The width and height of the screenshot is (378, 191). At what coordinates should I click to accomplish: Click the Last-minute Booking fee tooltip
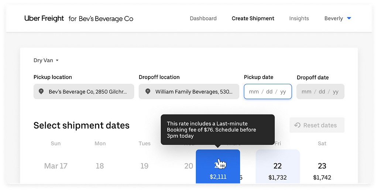(x=218, y=130)
